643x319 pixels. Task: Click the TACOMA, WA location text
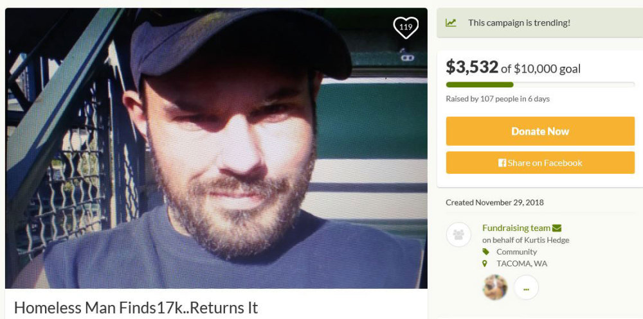coord(521,263)
